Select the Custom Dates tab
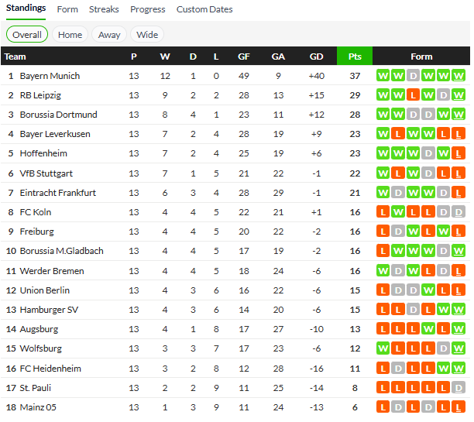474x422 pixels. (x=204, y=9)
